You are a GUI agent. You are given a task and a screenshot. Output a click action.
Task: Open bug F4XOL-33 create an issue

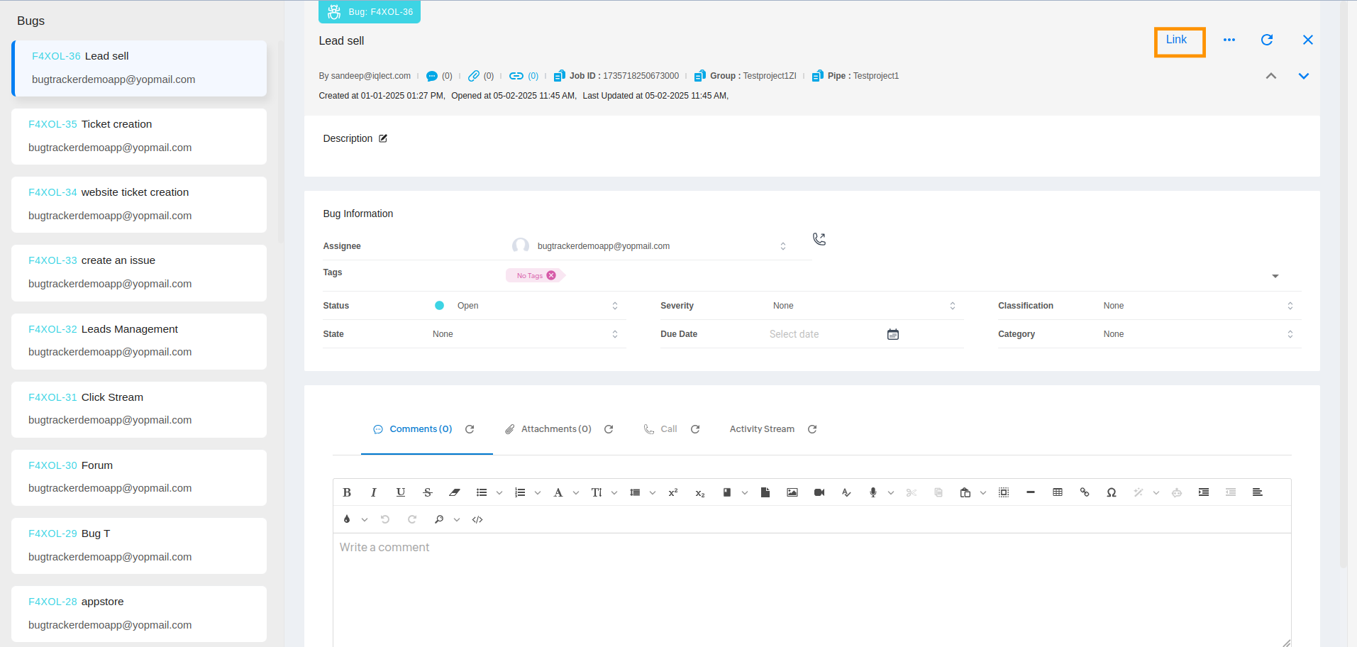139,272
